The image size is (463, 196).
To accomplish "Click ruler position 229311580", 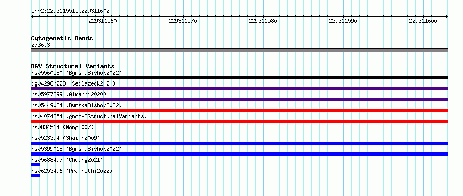I will click(263, 21).
